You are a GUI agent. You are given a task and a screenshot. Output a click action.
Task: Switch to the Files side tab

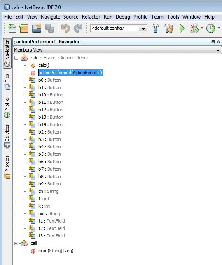point(7,82)
